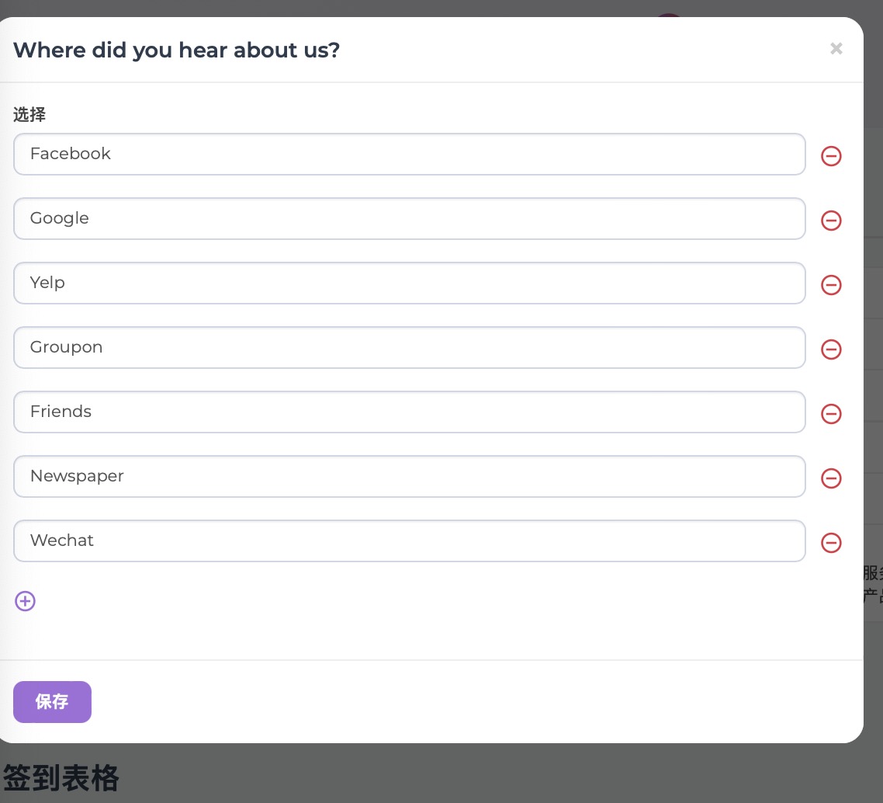Remove the Friends choice
The width and height of the screenshot is (883, 803).
(831, 414)
